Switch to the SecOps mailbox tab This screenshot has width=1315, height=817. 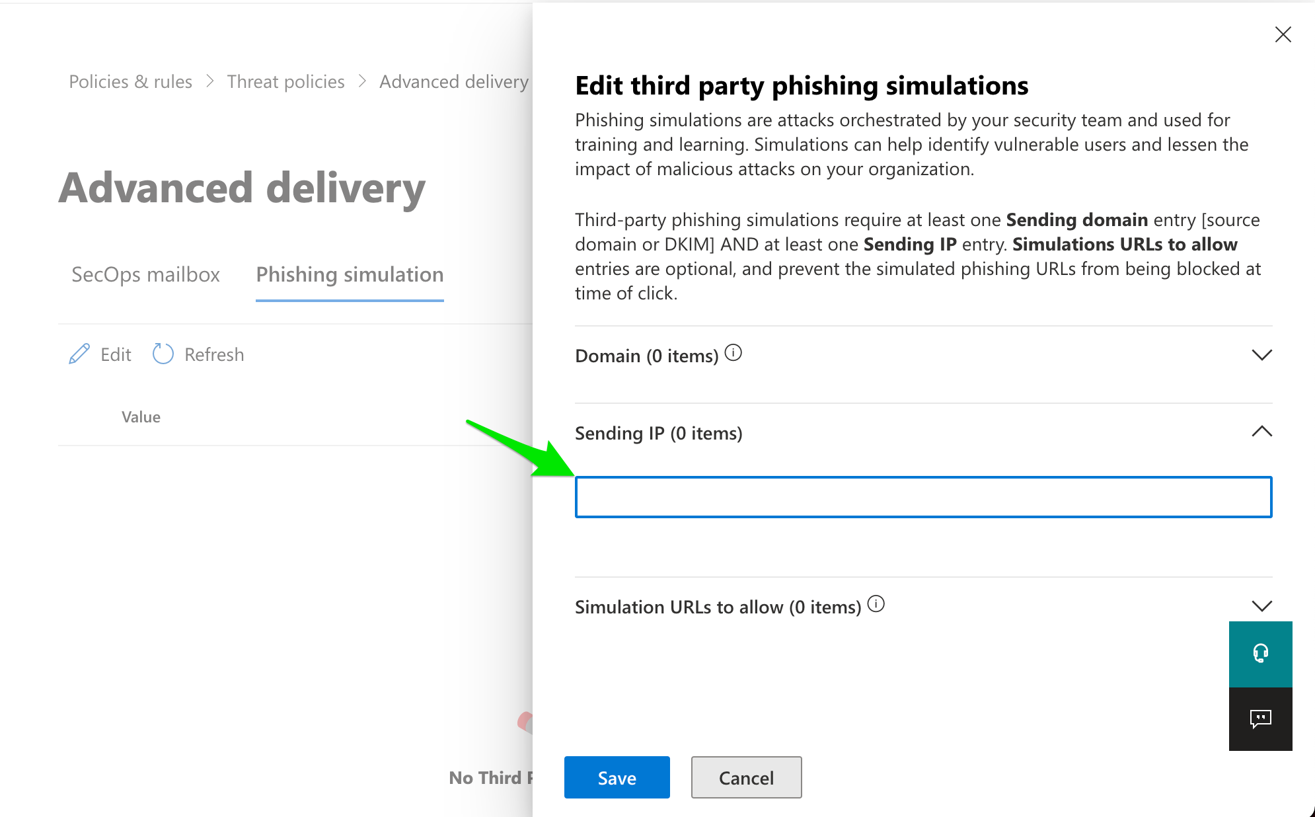coord(145,274)
